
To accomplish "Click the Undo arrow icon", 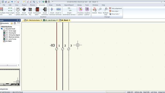I will tap(12, 2).
